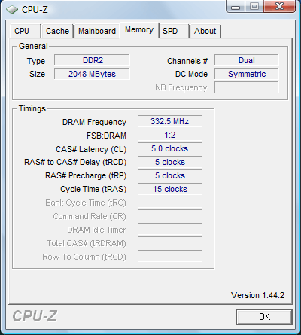Click the CAS# Latency value 5.0 clocks
Viewport: 301px width, 335px height.
170,148
